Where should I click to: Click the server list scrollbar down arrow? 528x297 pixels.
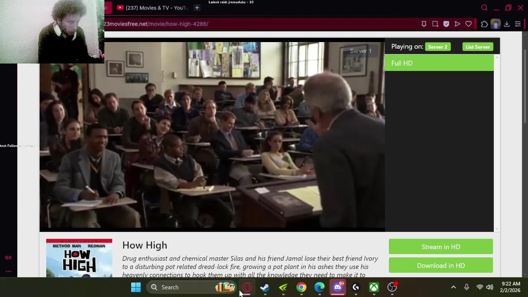(497, 229)
